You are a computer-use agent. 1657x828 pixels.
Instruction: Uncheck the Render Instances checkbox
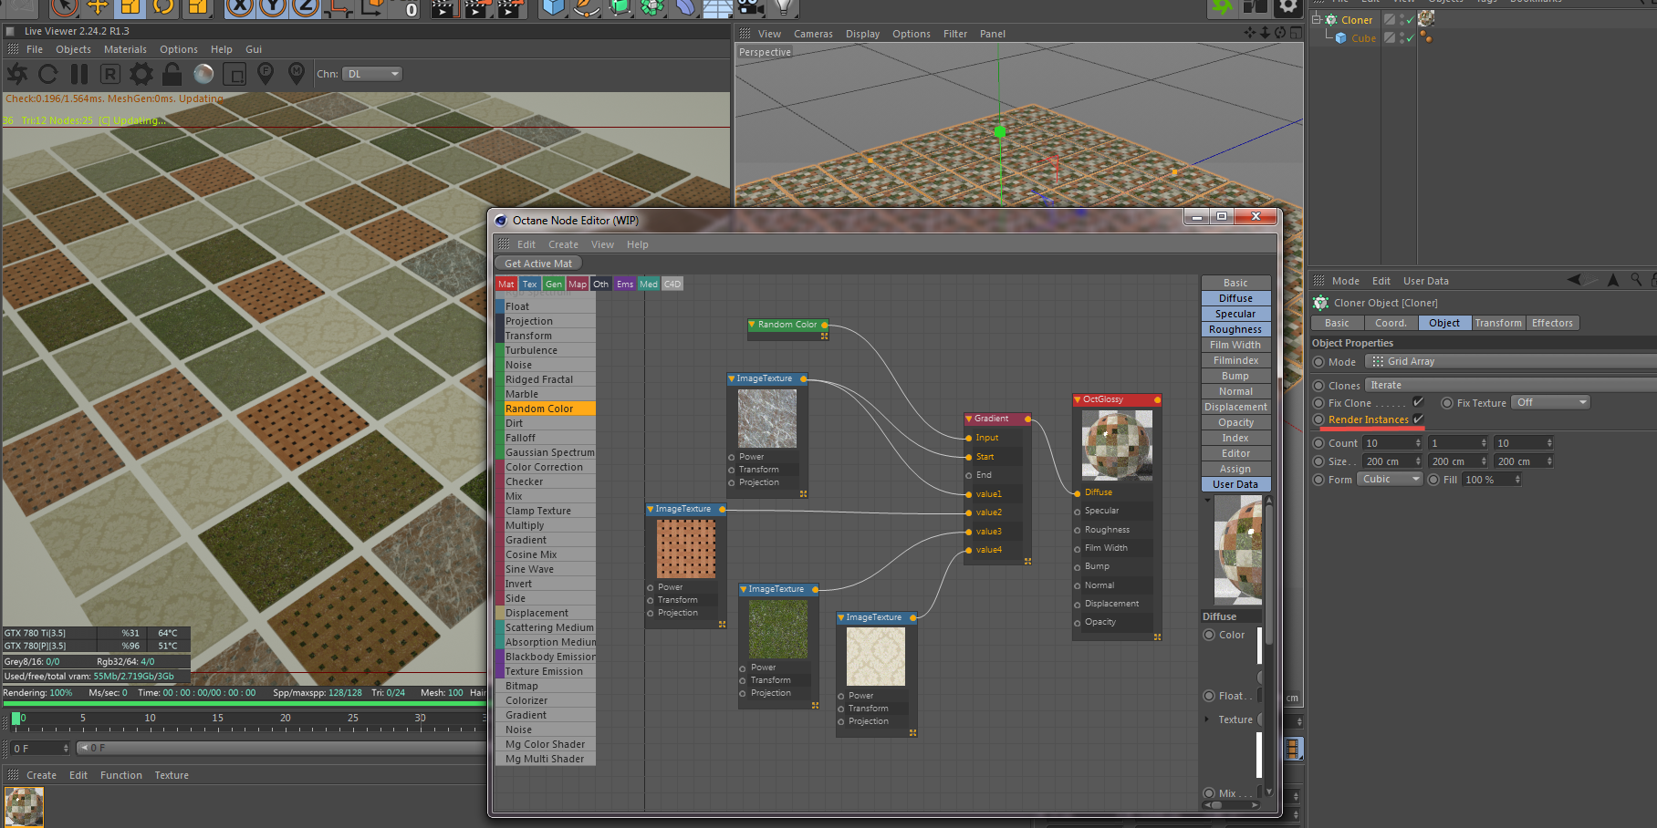pyautogui.click(x=1418, y=419)
